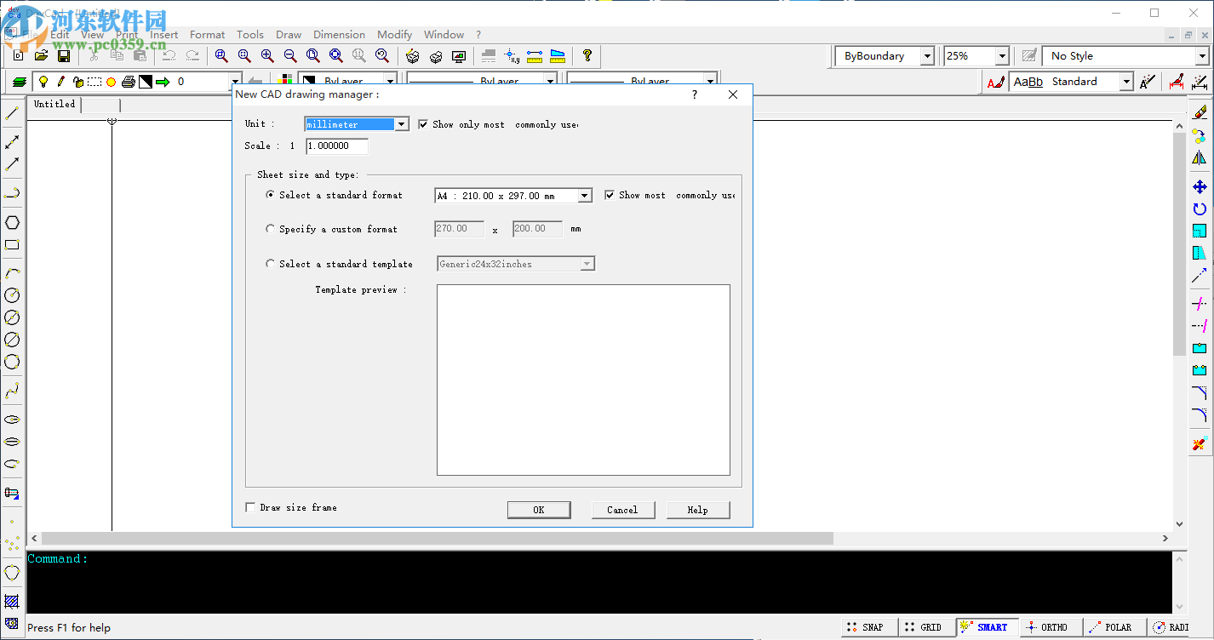Open the Dimension menu
1214x640 pixels.
click(x=339, y=35)
